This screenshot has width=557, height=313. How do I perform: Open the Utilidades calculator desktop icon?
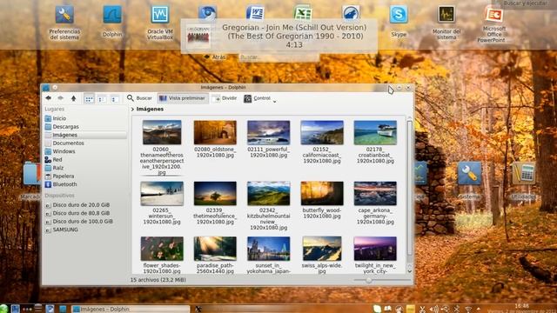(523, 180)
